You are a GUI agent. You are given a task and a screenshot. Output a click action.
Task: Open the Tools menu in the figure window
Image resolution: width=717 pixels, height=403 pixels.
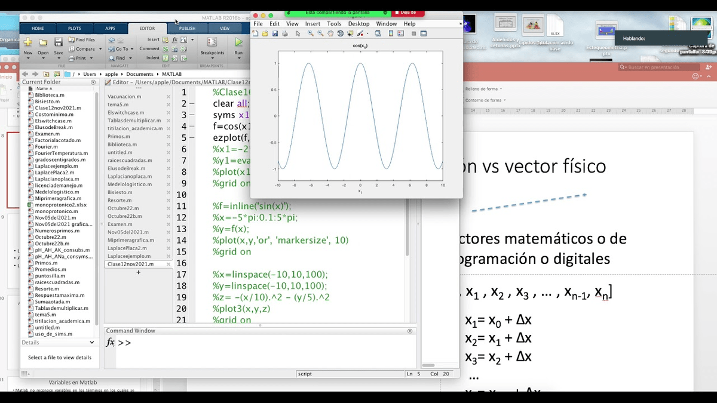click(334, 24)
